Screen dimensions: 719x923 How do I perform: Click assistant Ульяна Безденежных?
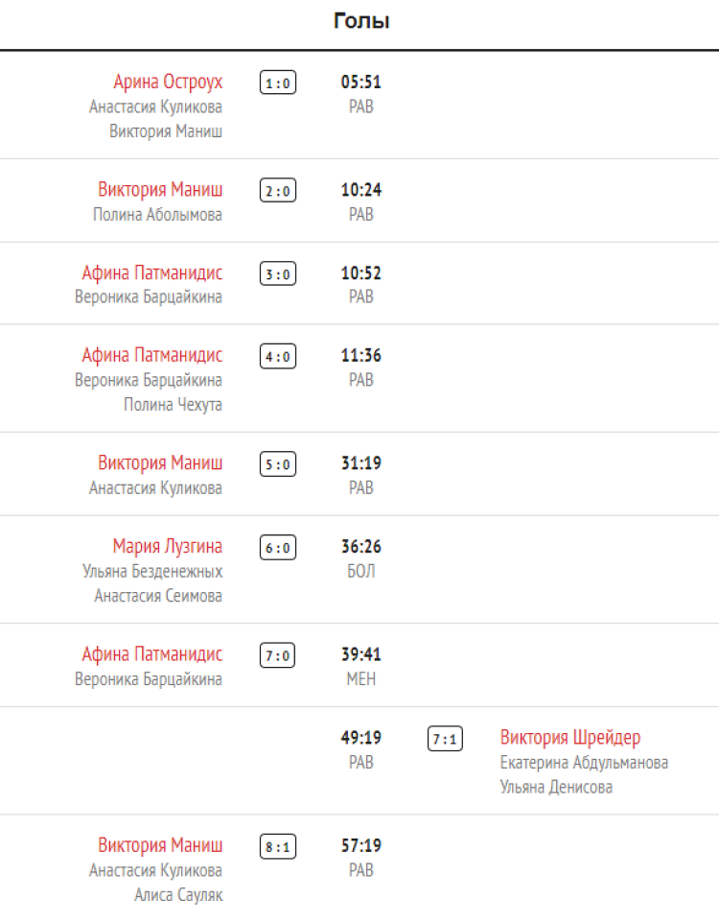[x=152, y=571]
